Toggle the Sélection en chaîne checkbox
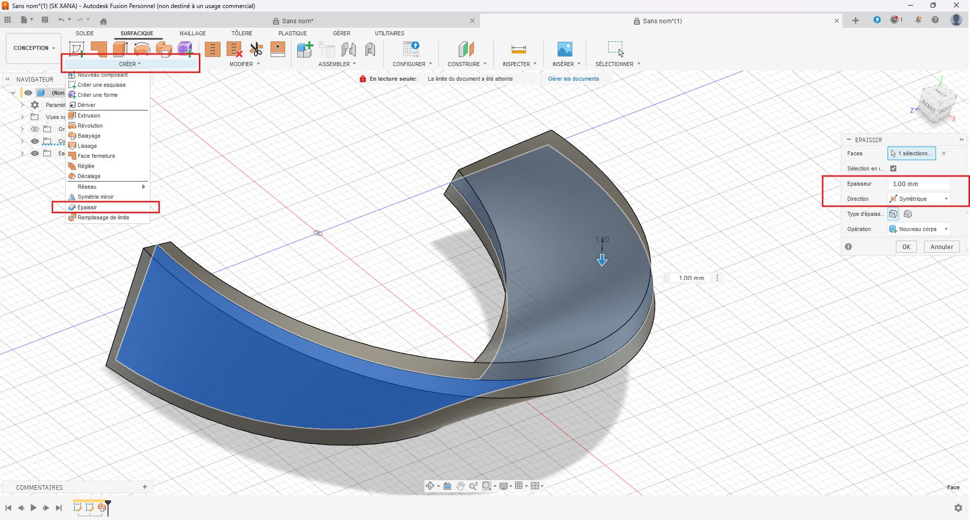The width and height of the screenshot is (970, 520). coord(893,168)
